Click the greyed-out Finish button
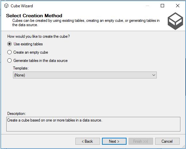This screenshot has width=186, height=149. (x=141, y=141)
